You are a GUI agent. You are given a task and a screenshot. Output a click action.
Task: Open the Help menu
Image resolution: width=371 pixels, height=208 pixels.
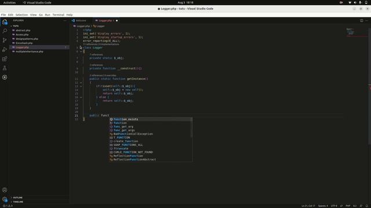[70, 14]
